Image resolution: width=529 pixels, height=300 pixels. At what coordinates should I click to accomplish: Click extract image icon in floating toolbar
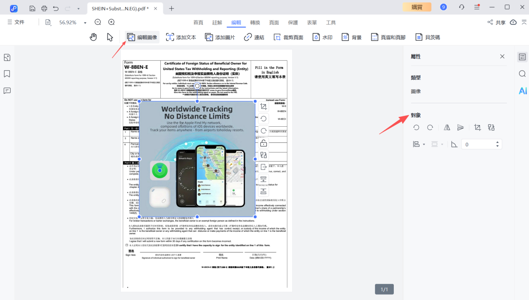coord(263,167)
